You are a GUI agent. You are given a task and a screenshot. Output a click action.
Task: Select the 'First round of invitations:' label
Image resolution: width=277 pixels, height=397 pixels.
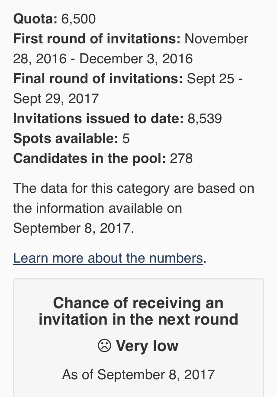(x=97, y=39)
